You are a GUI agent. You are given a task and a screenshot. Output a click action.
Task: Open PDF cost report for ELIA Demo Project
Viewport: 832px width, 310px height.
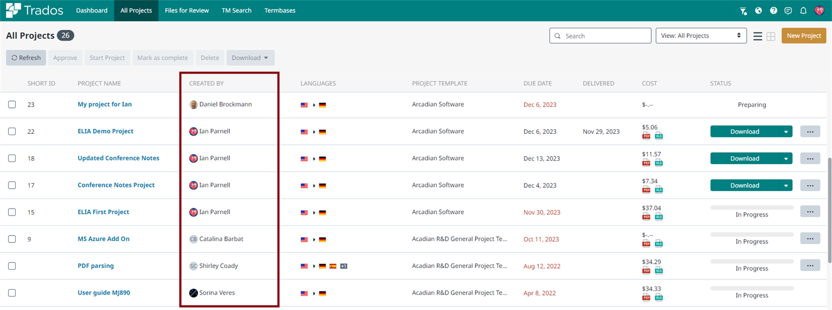(646, 136)
